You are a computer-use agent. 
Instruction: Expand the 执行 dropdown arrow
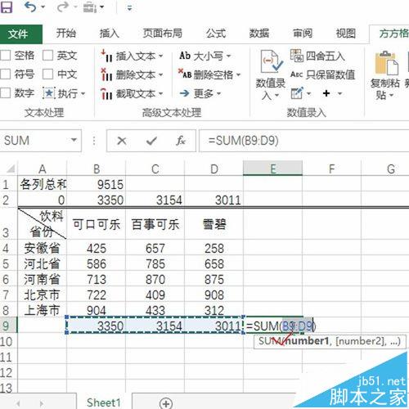tap(83, 94)
